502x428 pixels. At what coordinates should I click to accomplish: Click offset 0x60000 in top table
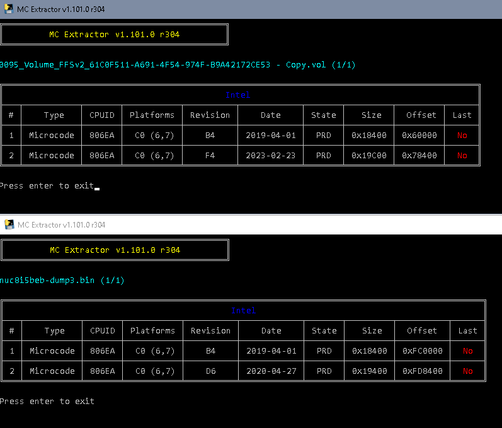point(419,135)
